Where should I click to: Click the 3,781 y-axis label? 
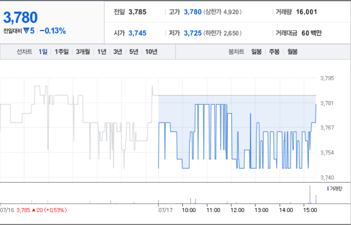[327, 103]
